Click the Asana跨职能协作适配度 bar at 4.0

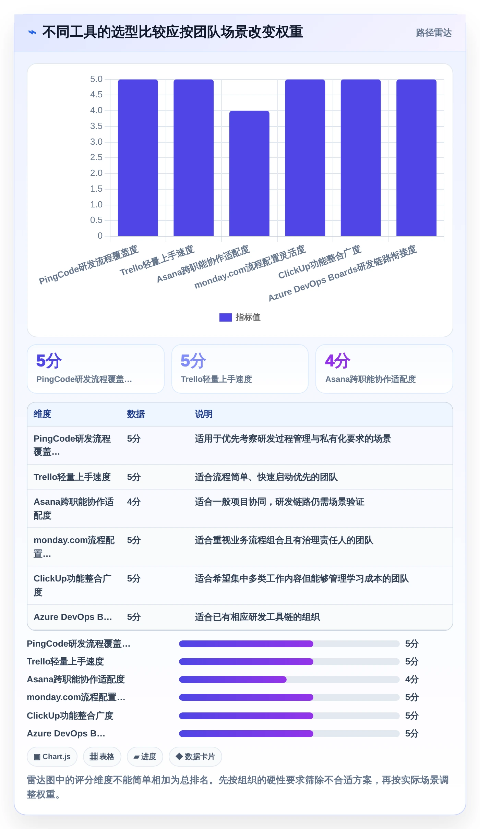click(x=249, y=173)
